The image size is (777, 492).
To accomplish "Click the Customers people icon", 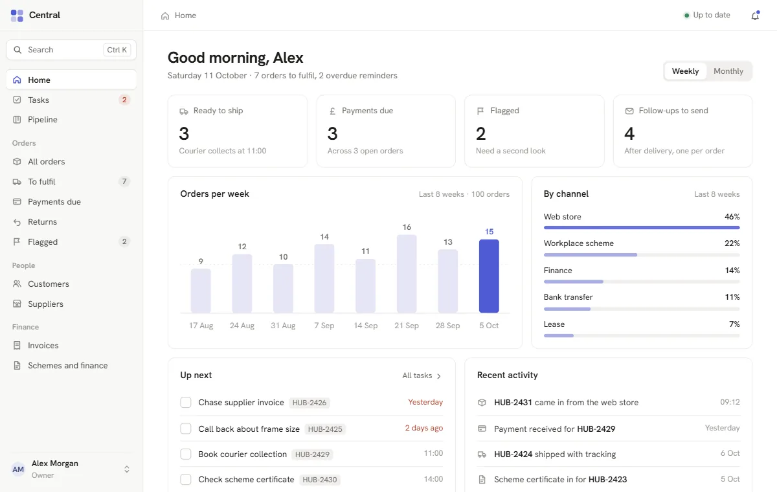I will click(x=17, y=284).
